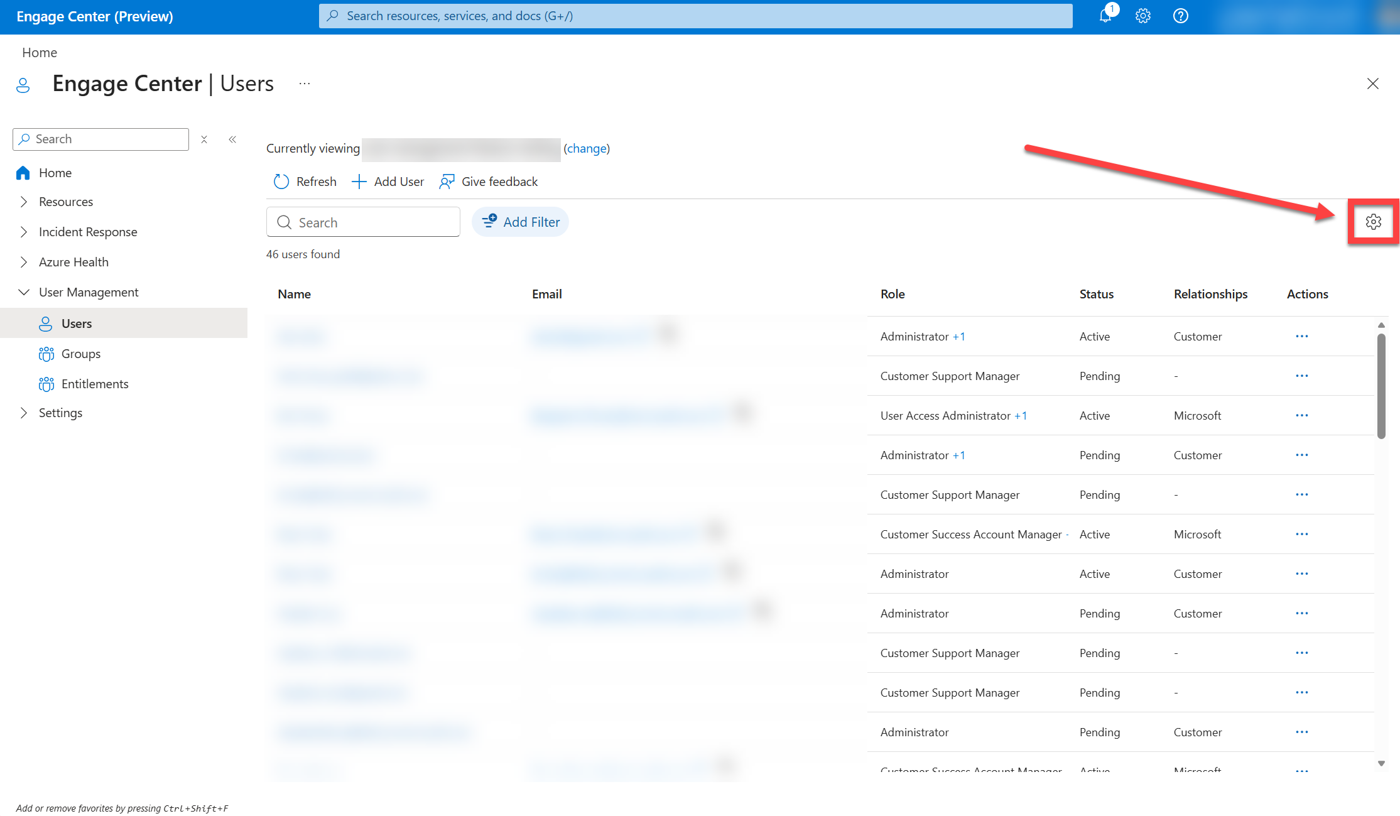
Task: Collapse the User Management section
Action: tap(24, 292)
